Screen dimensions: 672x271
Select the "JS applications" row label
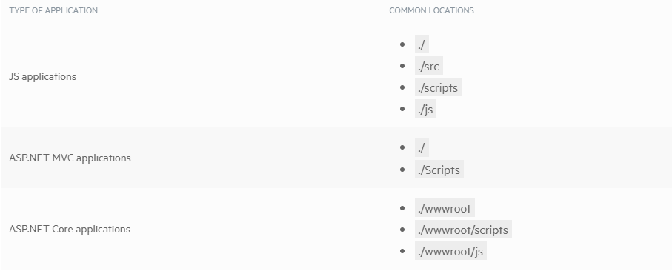pyautogui.click(x=42, y=76)
